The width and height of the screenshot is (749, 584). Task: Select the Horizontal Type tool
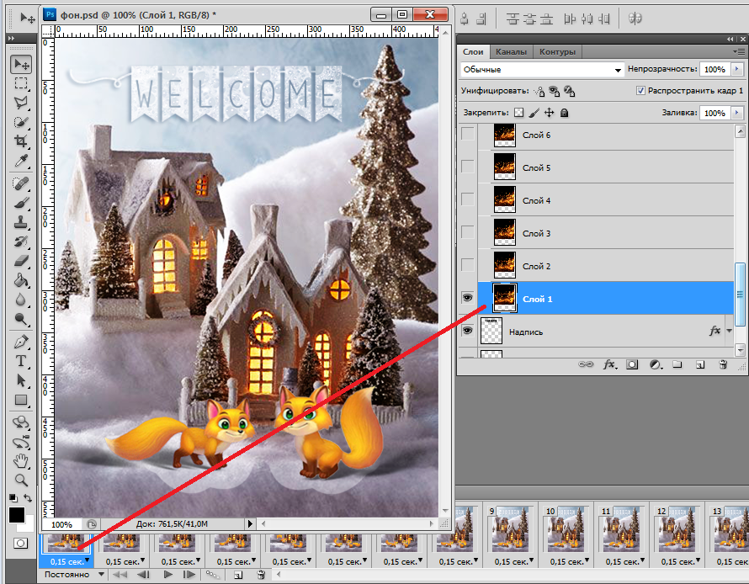pos(21,361)
